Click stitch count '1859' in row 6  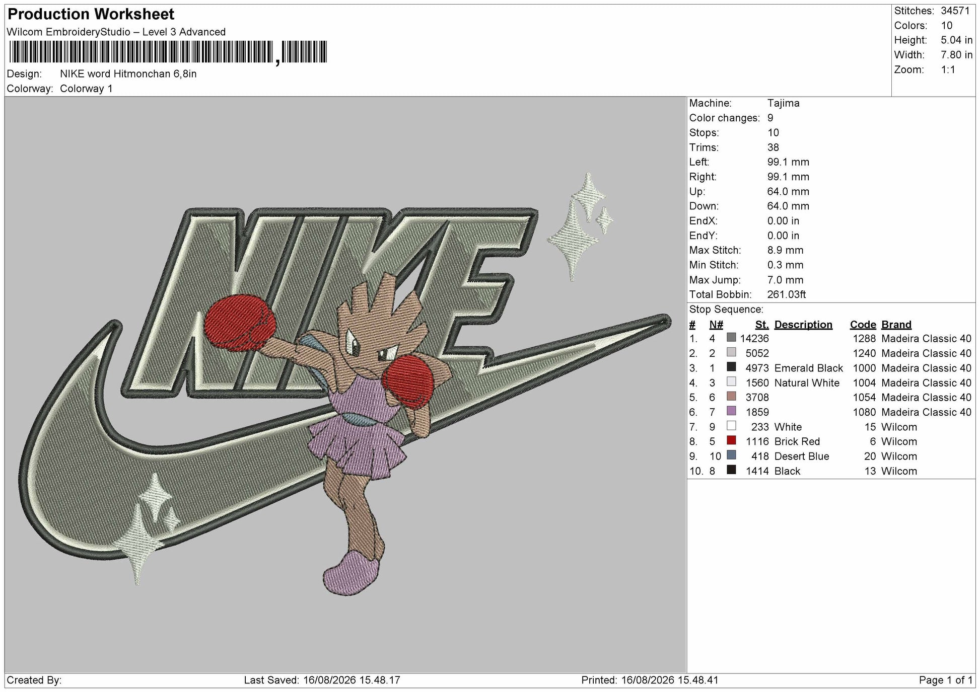point(757,412)
